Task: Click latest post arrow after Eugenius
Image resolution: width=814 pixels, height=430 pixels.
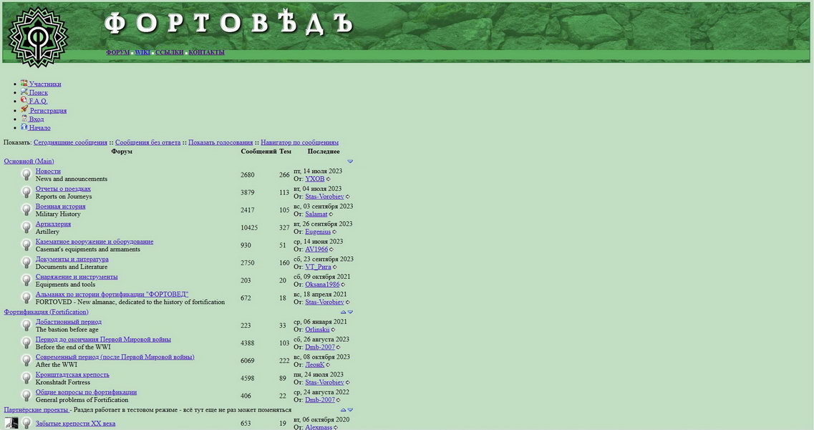Action: point(334,232)
